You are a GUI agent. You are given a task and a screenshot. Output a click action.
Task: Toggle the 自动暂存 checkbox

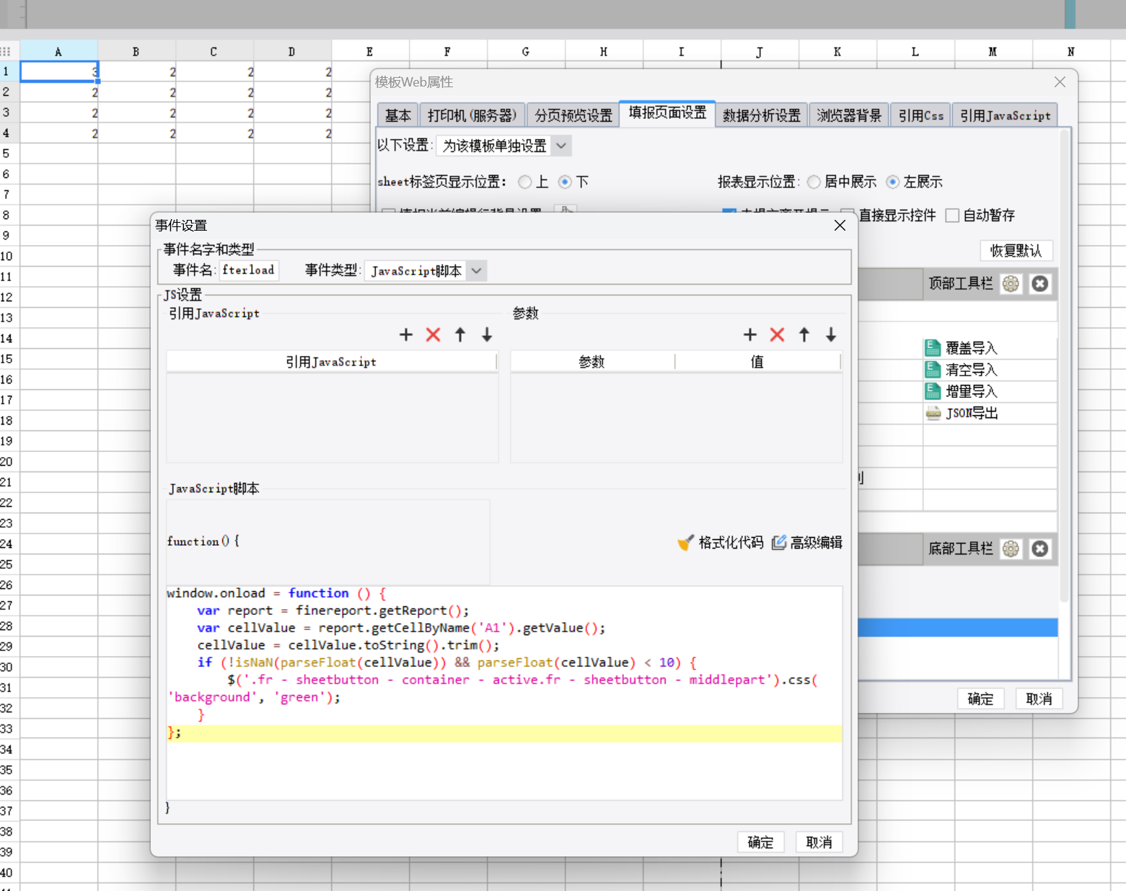pos(952,216)
